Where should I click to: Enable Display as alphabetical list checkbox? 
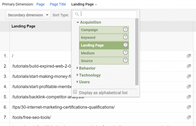tap(75, 92)
